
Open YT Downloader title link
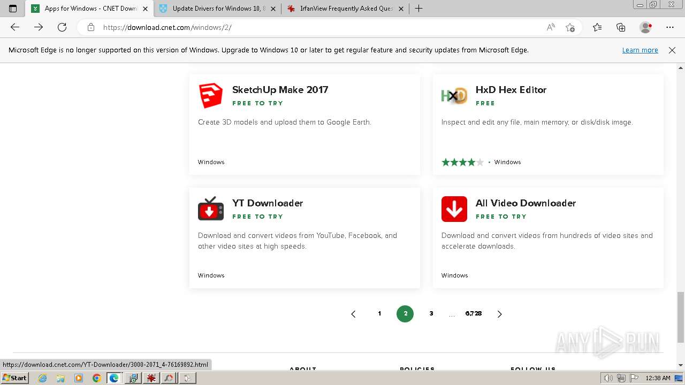[x=268, y=203]
